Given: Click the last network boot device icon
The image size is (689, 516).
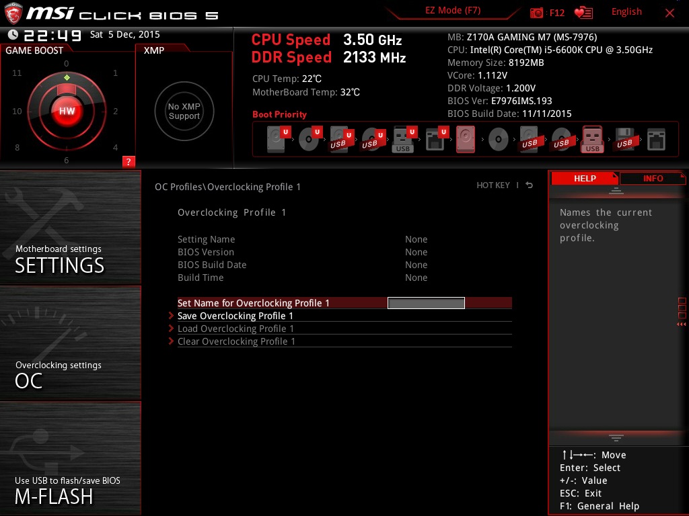Looking at the screenshot, I should coord(655,140).
